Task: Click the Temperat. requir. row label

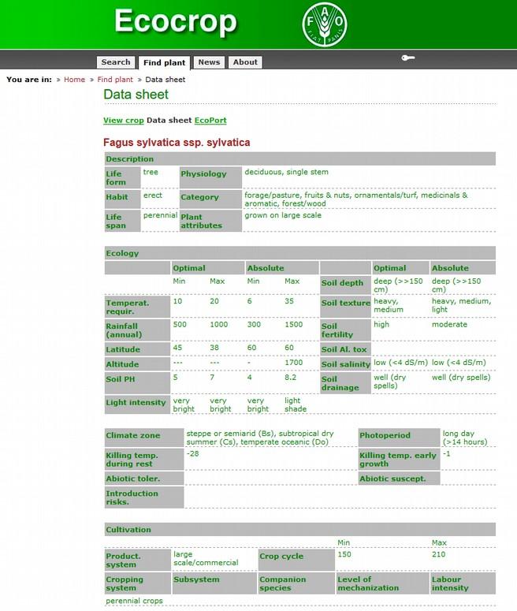Action: point(137,307)
